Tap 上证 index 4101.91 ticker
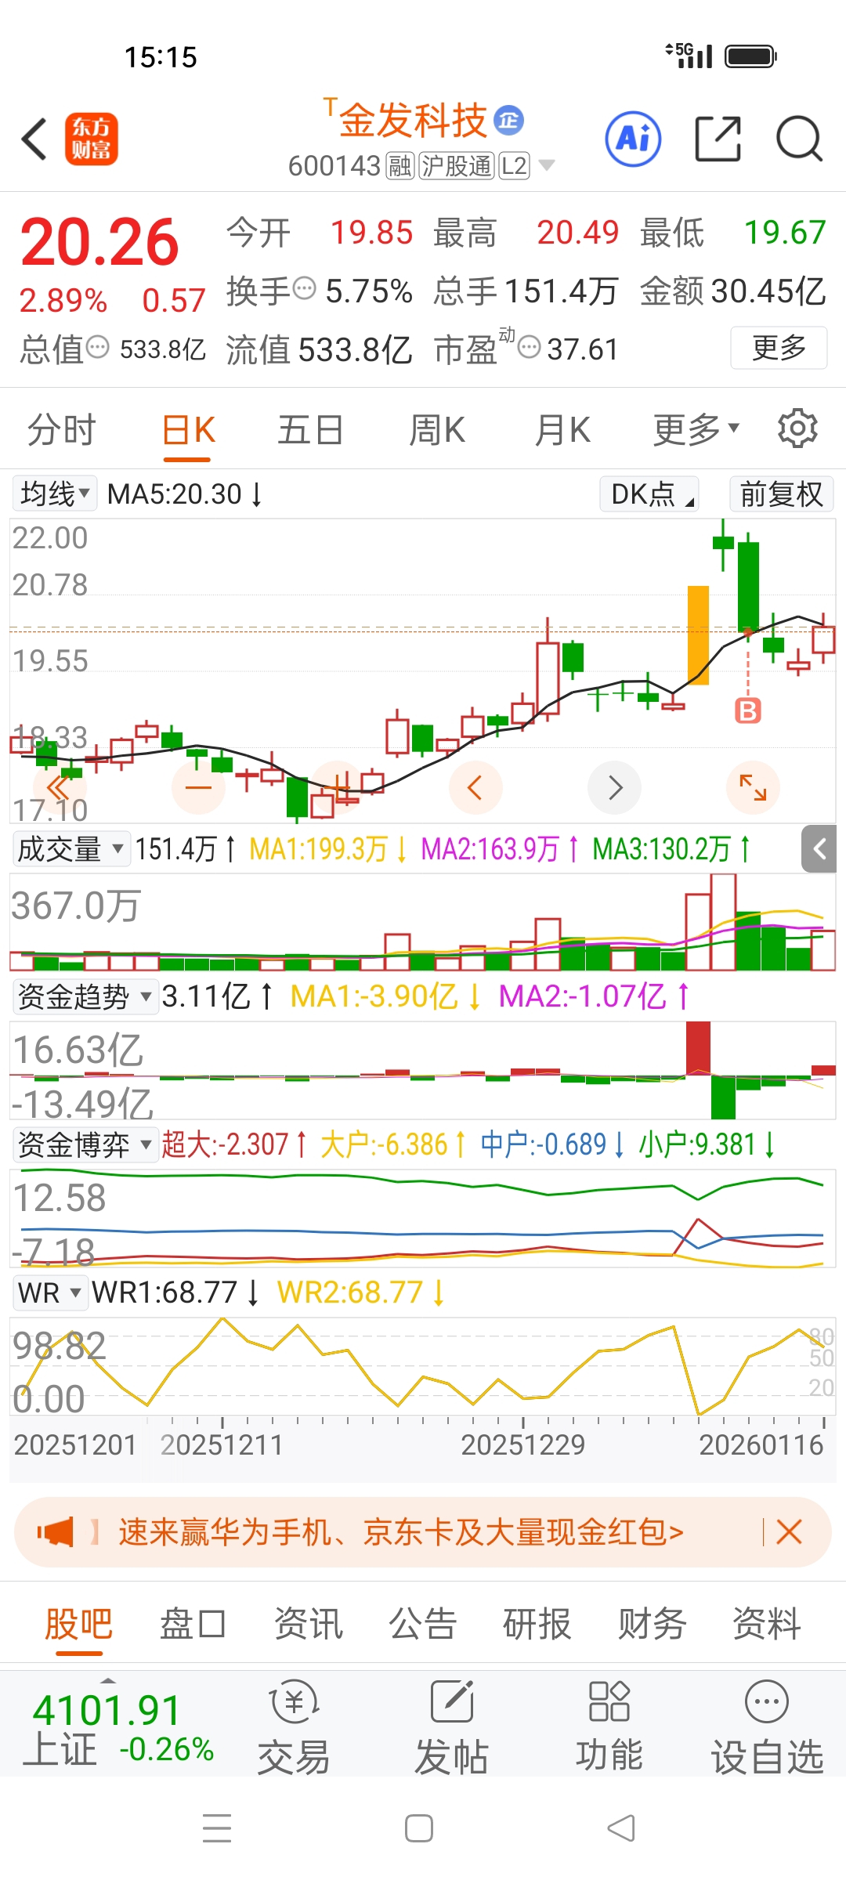 pos(119,1728)
